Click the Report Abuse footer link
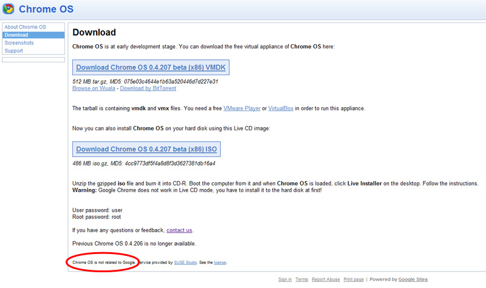This screenshot has width=486, height=288. point(326,280)
